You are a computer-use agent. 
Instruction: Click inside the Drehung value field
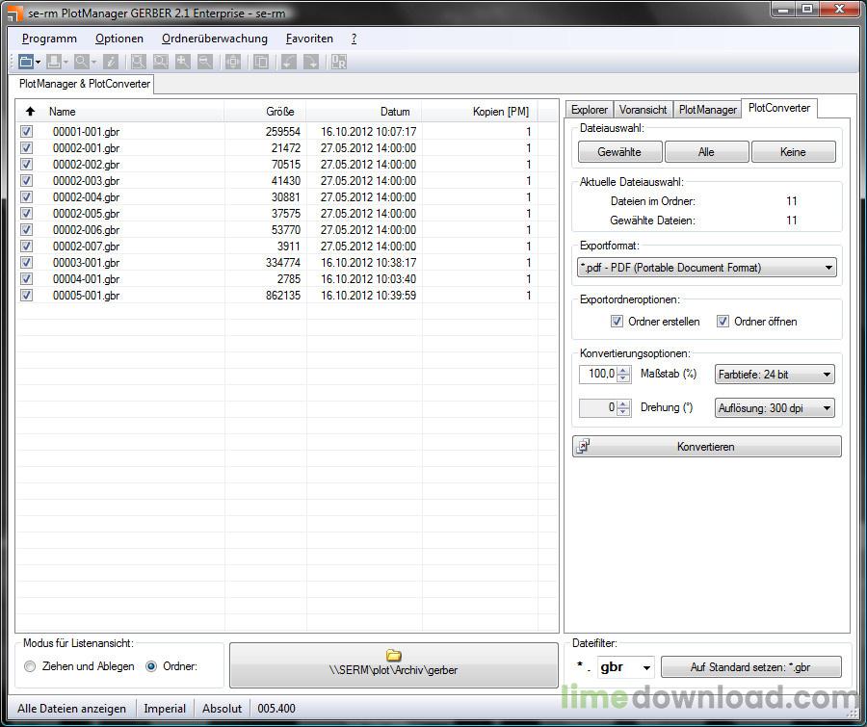click(x=597, y=408)
